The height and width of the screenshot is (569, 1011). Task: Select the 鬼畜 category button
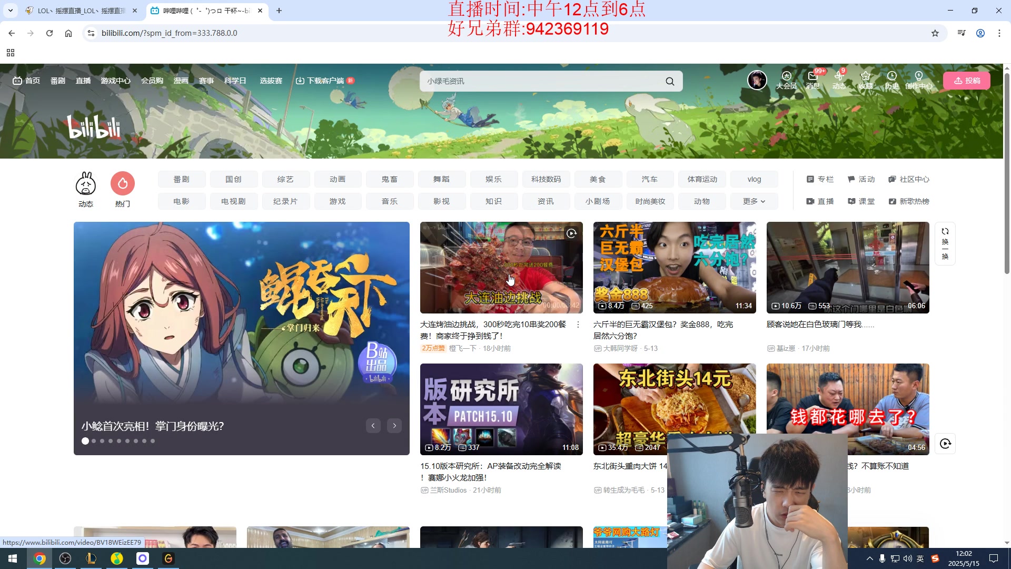point(390,179)
